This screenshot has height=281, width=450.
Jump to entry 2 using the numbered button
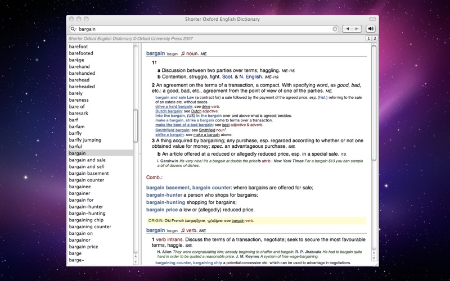click(x=374, y=38)
